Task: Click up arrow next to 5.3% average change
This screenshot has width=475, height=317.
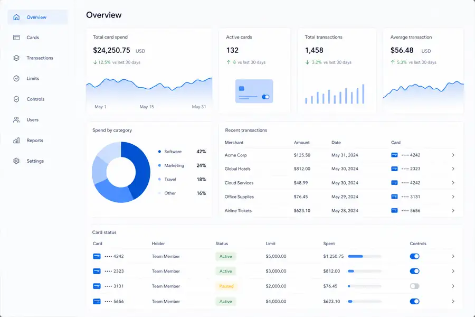Action: pos(393,62)
